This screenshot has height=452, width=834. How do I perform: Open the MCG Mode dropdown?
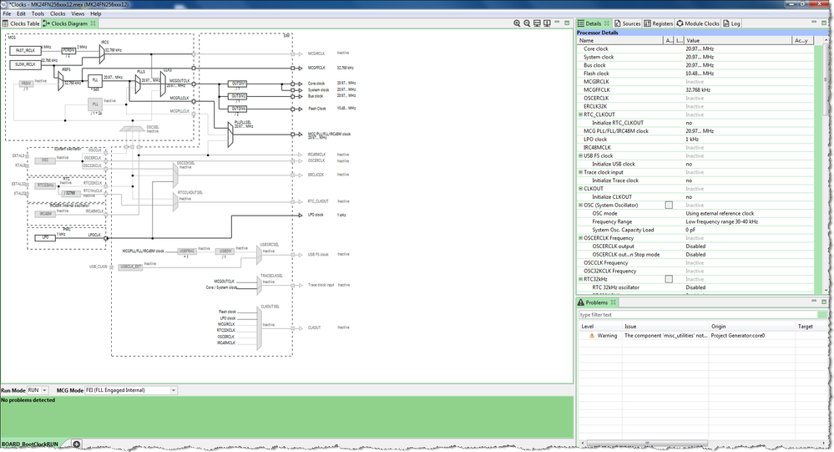[131, 390]
